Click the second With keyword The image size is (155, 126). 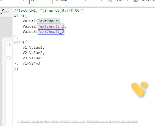pyautogui.click(x=18, y=42)
